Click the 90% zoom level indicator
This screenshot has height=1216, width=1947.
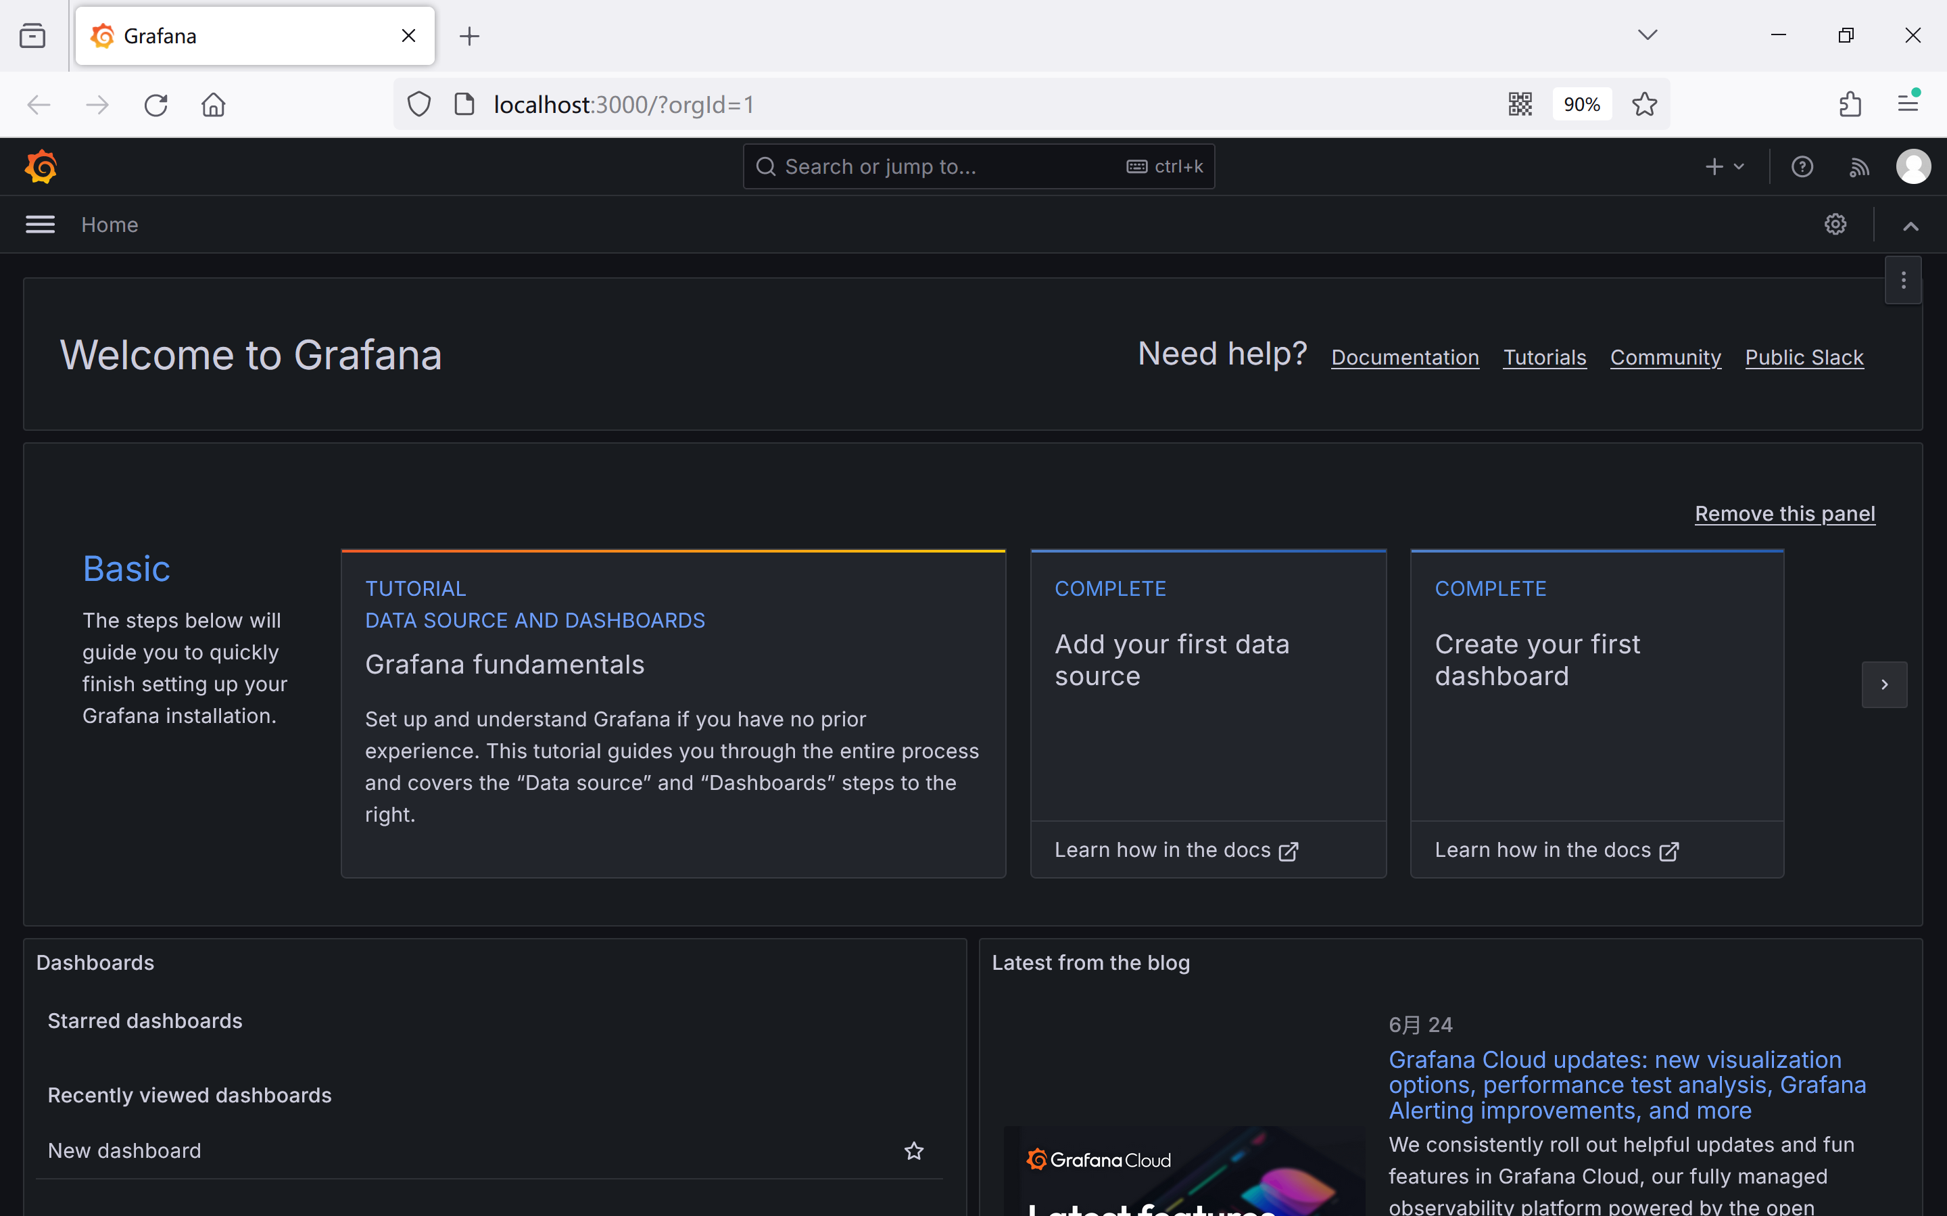coord(1581,105)
